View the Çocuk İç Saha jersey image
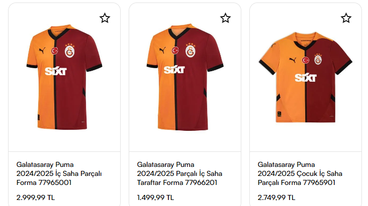 306,77
